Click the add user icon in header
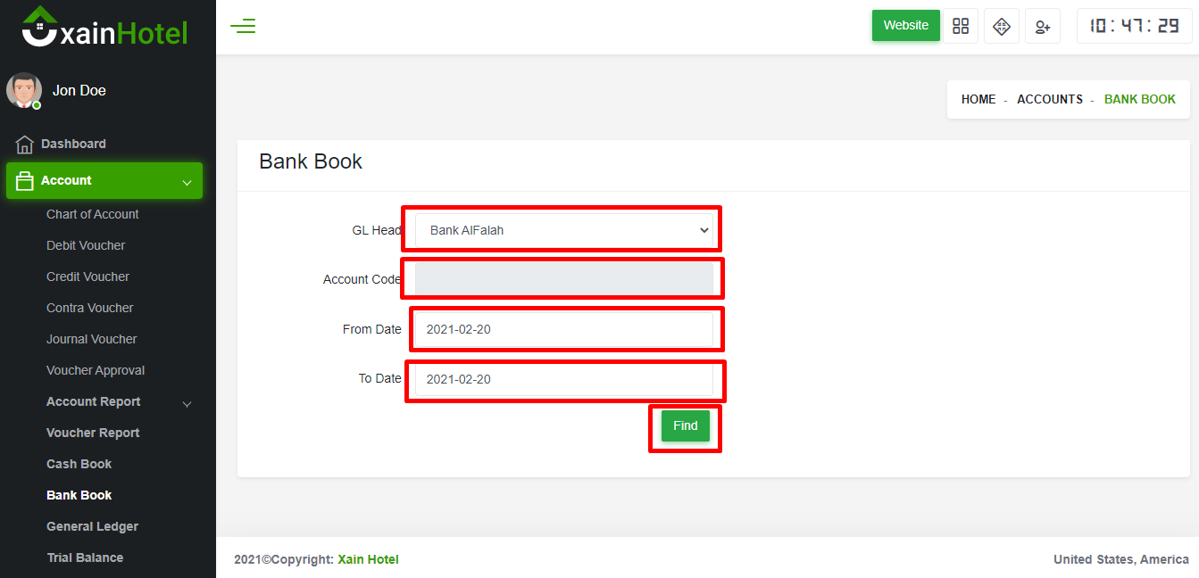 1043,26
